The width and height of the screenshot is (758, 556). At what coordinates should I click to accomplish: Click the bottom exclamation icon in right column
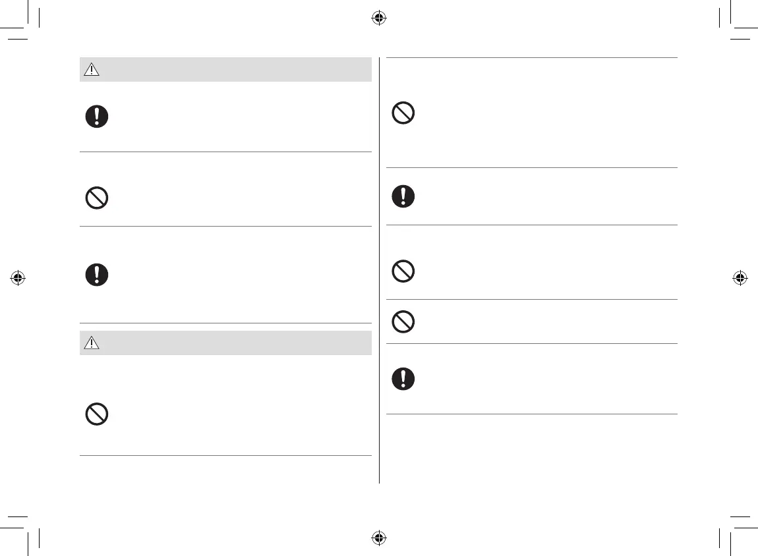(403, 378)
